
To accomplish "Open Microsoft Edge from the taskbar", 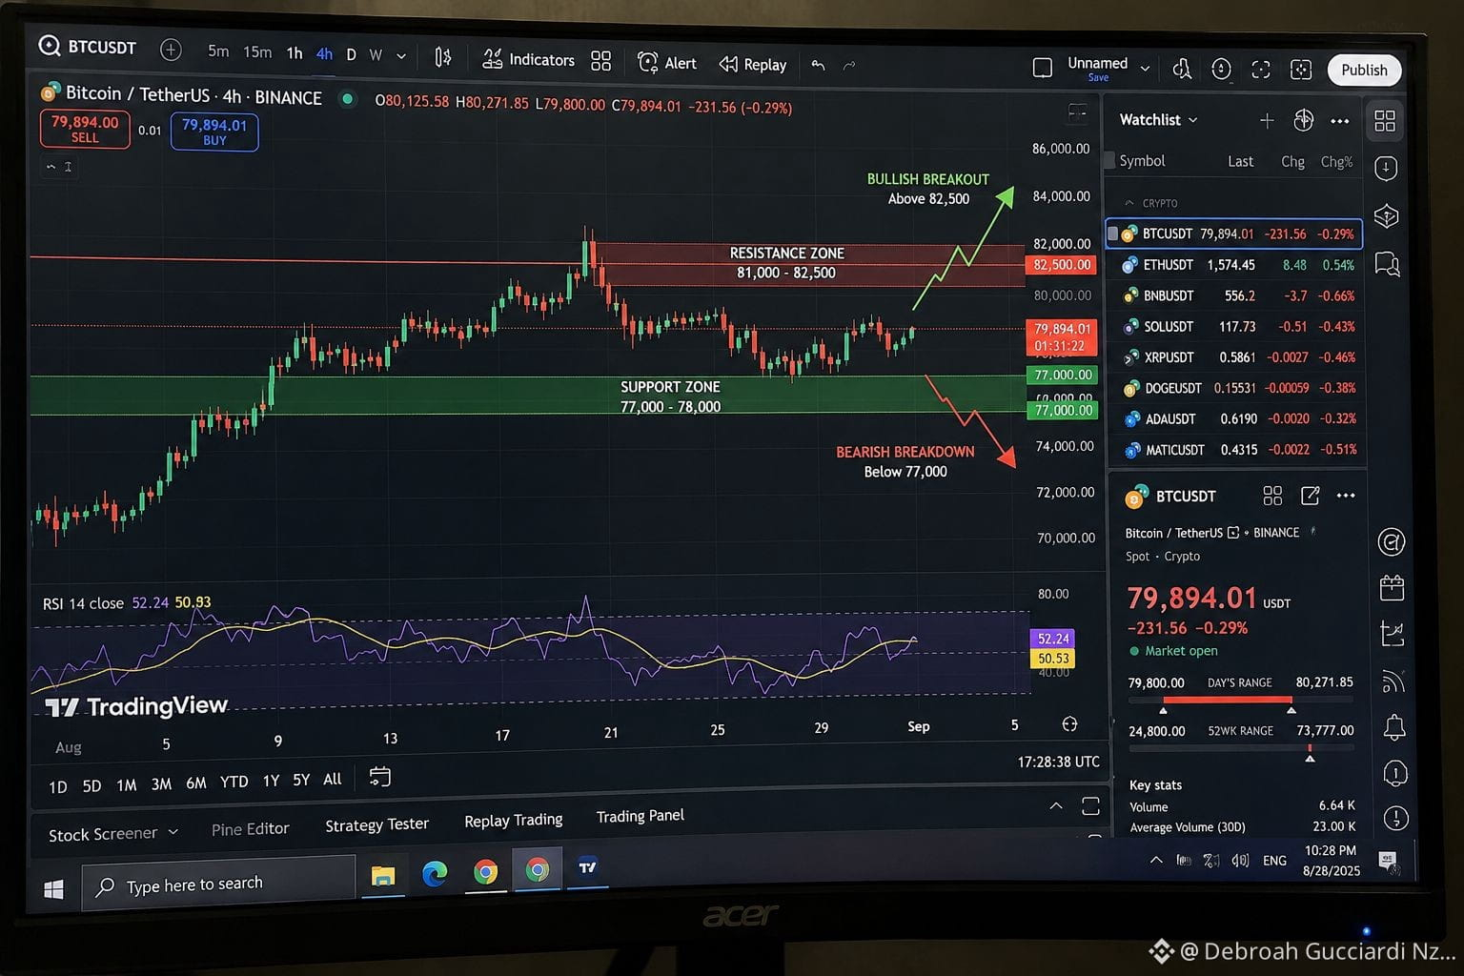I will point(435,873).
